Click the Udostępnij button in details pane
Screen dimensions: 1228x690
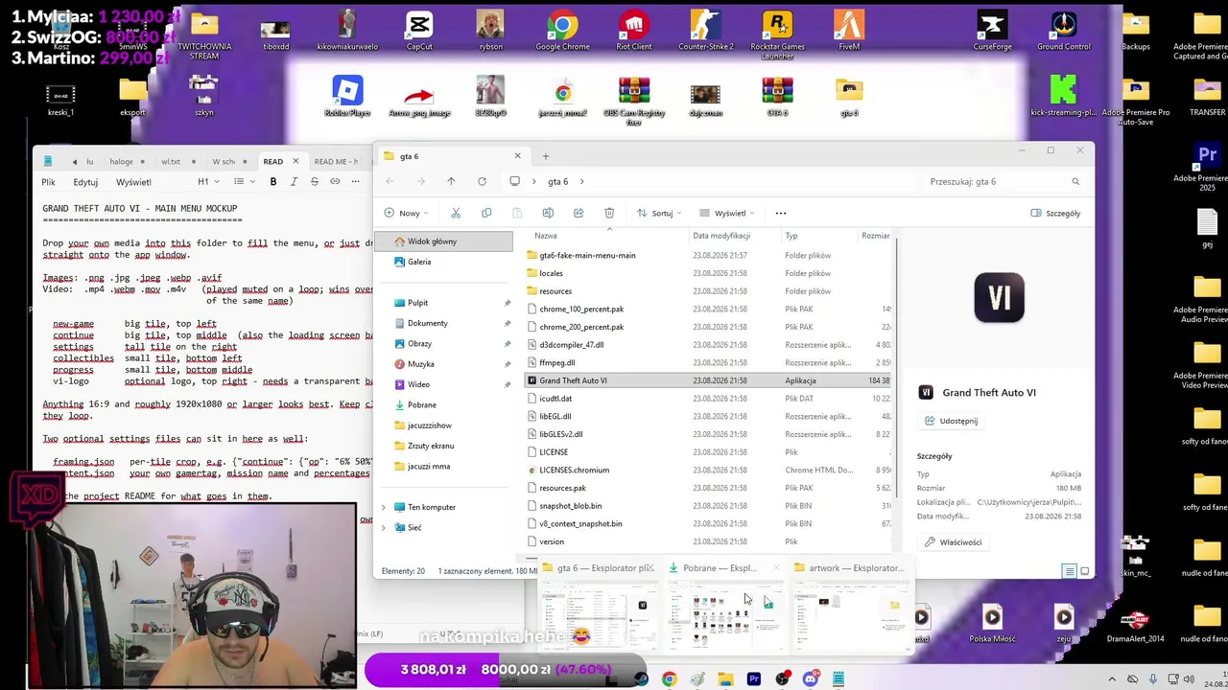[952, 421]
